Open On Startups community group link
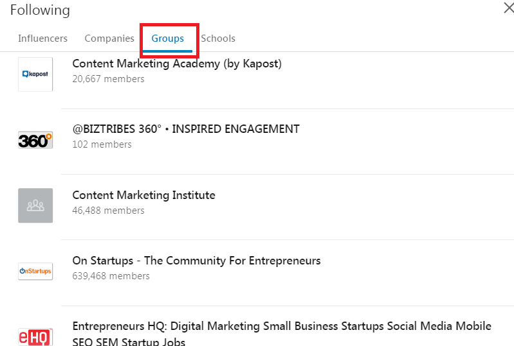 coord(196,261)
